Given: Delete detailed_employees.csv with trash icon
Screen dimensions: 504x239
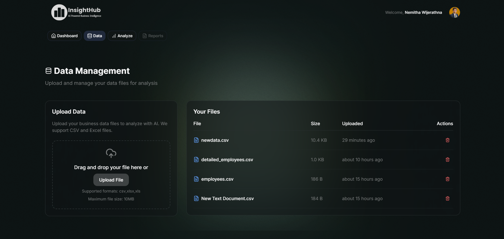Looking at the screenshot, I should (447, 160).
